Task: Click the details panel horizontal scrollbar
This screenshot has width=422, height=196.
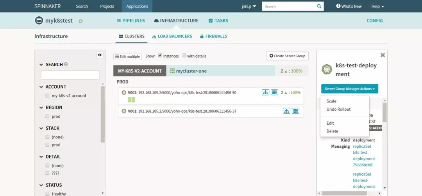Action: [344, 193]
